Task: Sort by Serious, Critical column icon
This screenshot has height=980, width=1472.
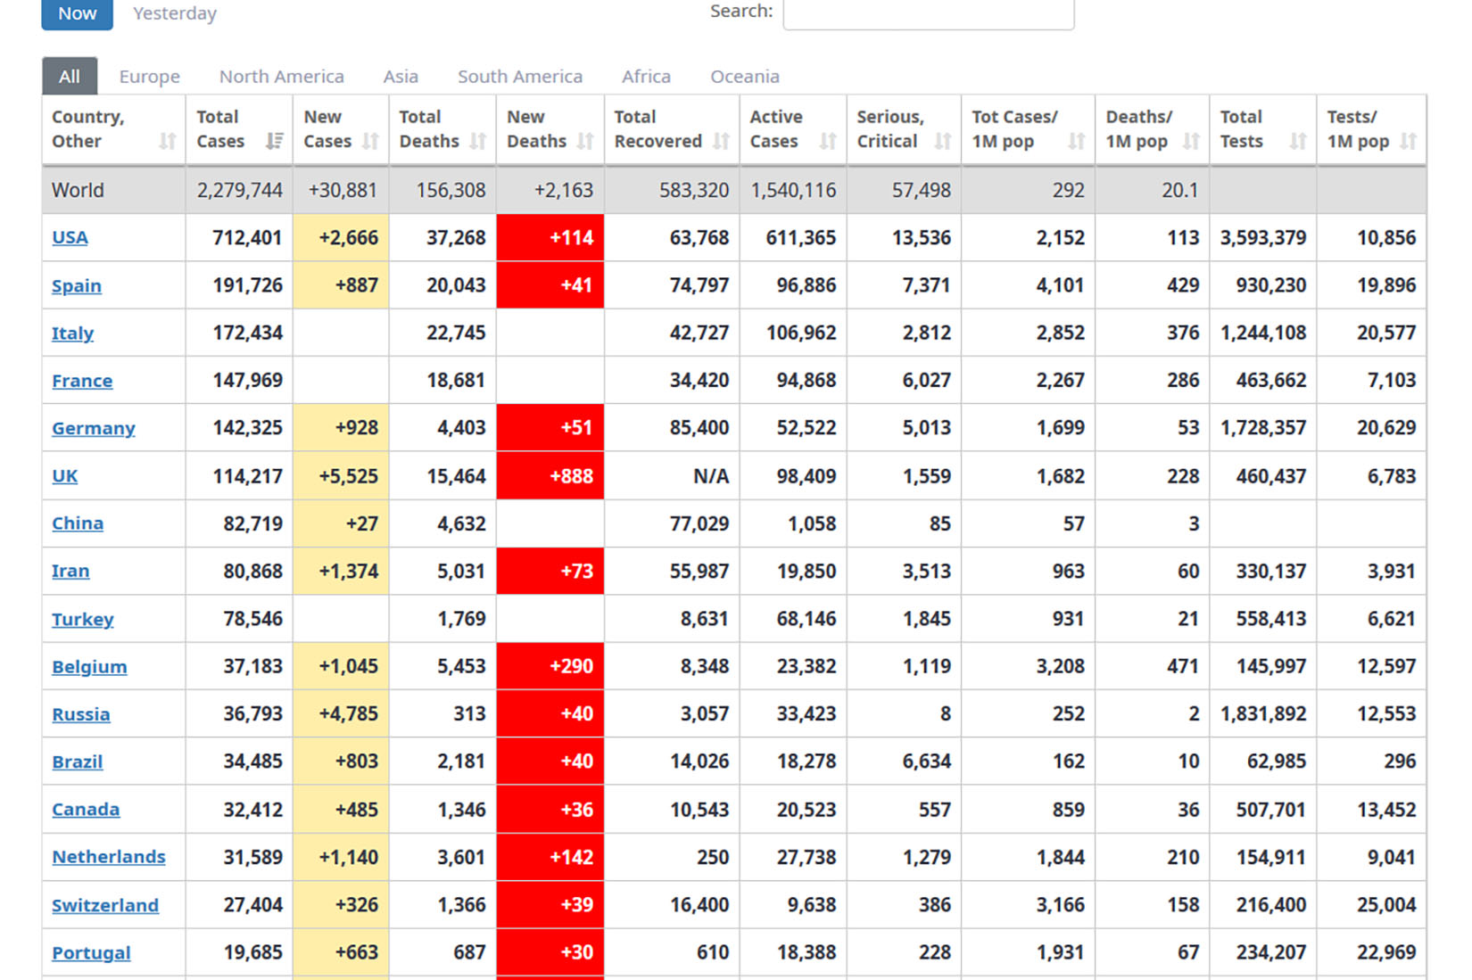Action: [942, 141]
